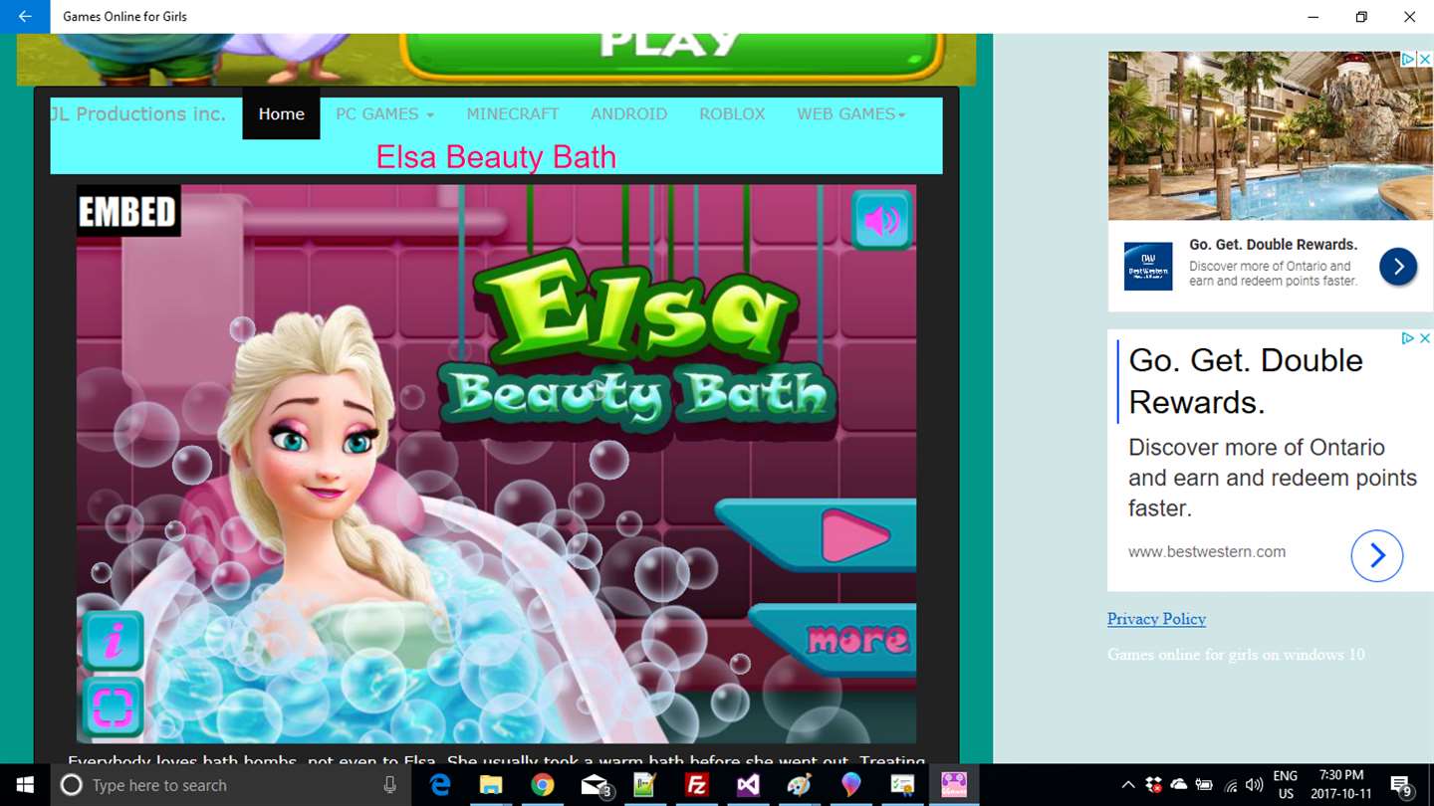Open AdChoices info on the top image ad
This screenshot has height=806, width=1434.
point(1408,60)
